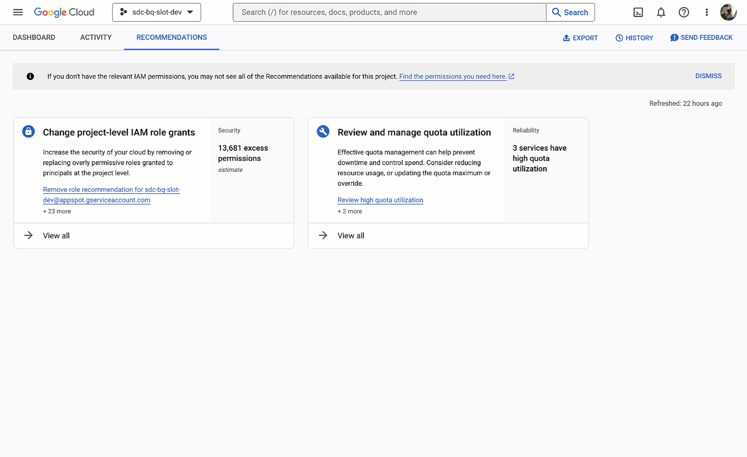The image size is (747, 457).
Task: Click the user account avatar
Action: click(x=728, y=12)
